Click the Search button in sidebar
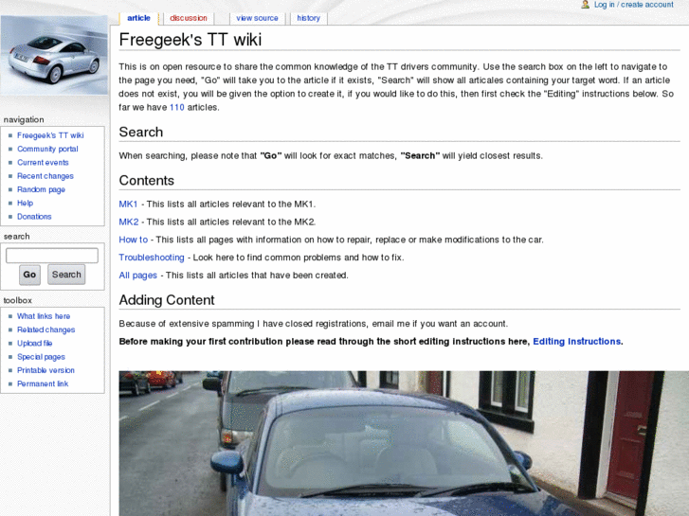Screen dimensions: 689x516 [66, 275]
